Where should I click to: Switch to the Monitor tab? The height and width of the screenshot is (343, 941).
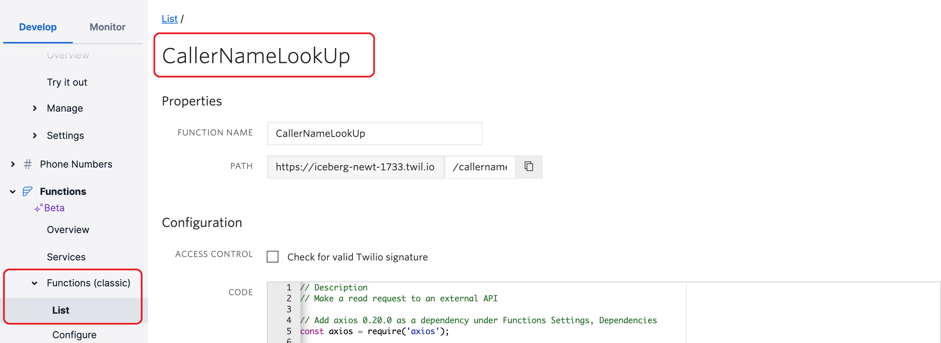pyautogui.click(x=107, y=27)
